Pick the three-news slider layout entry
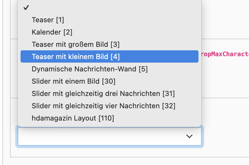The image size is (249, 165). 110,94
